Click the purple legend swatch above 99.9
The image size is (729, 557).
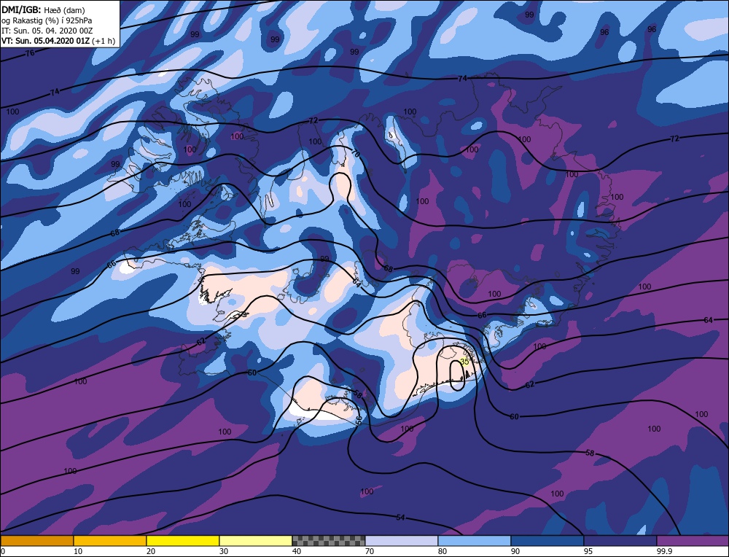(693, 540)
